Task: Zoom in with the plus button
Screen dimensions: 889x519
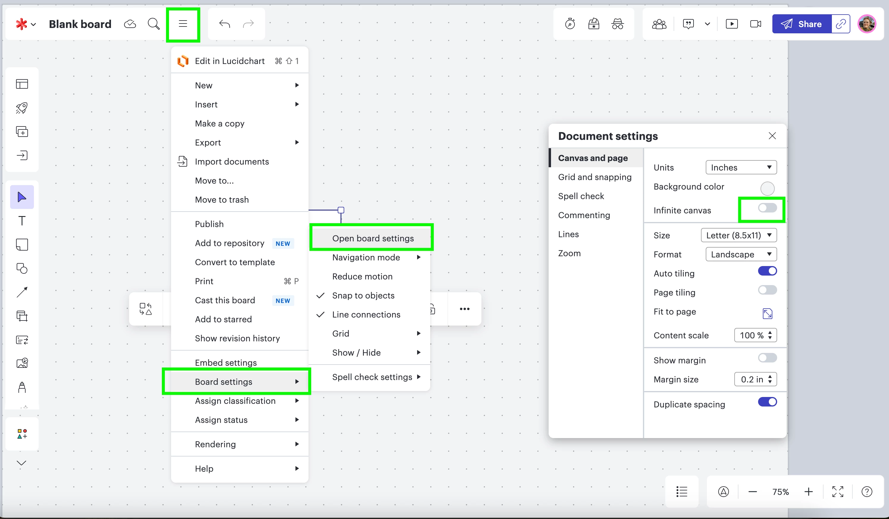Action: pyautogui.click(x=809, y=492)
